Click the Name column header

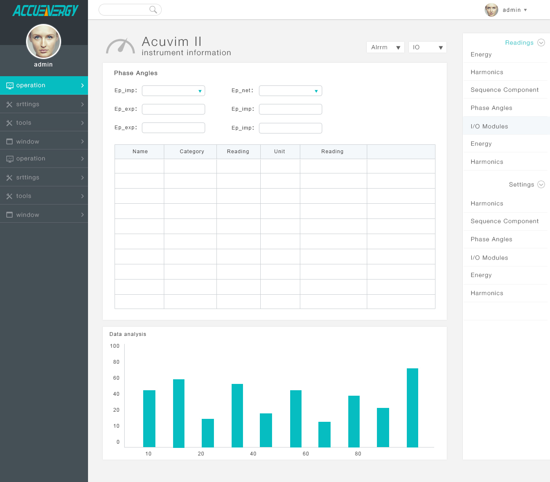(x=139, y=152)
